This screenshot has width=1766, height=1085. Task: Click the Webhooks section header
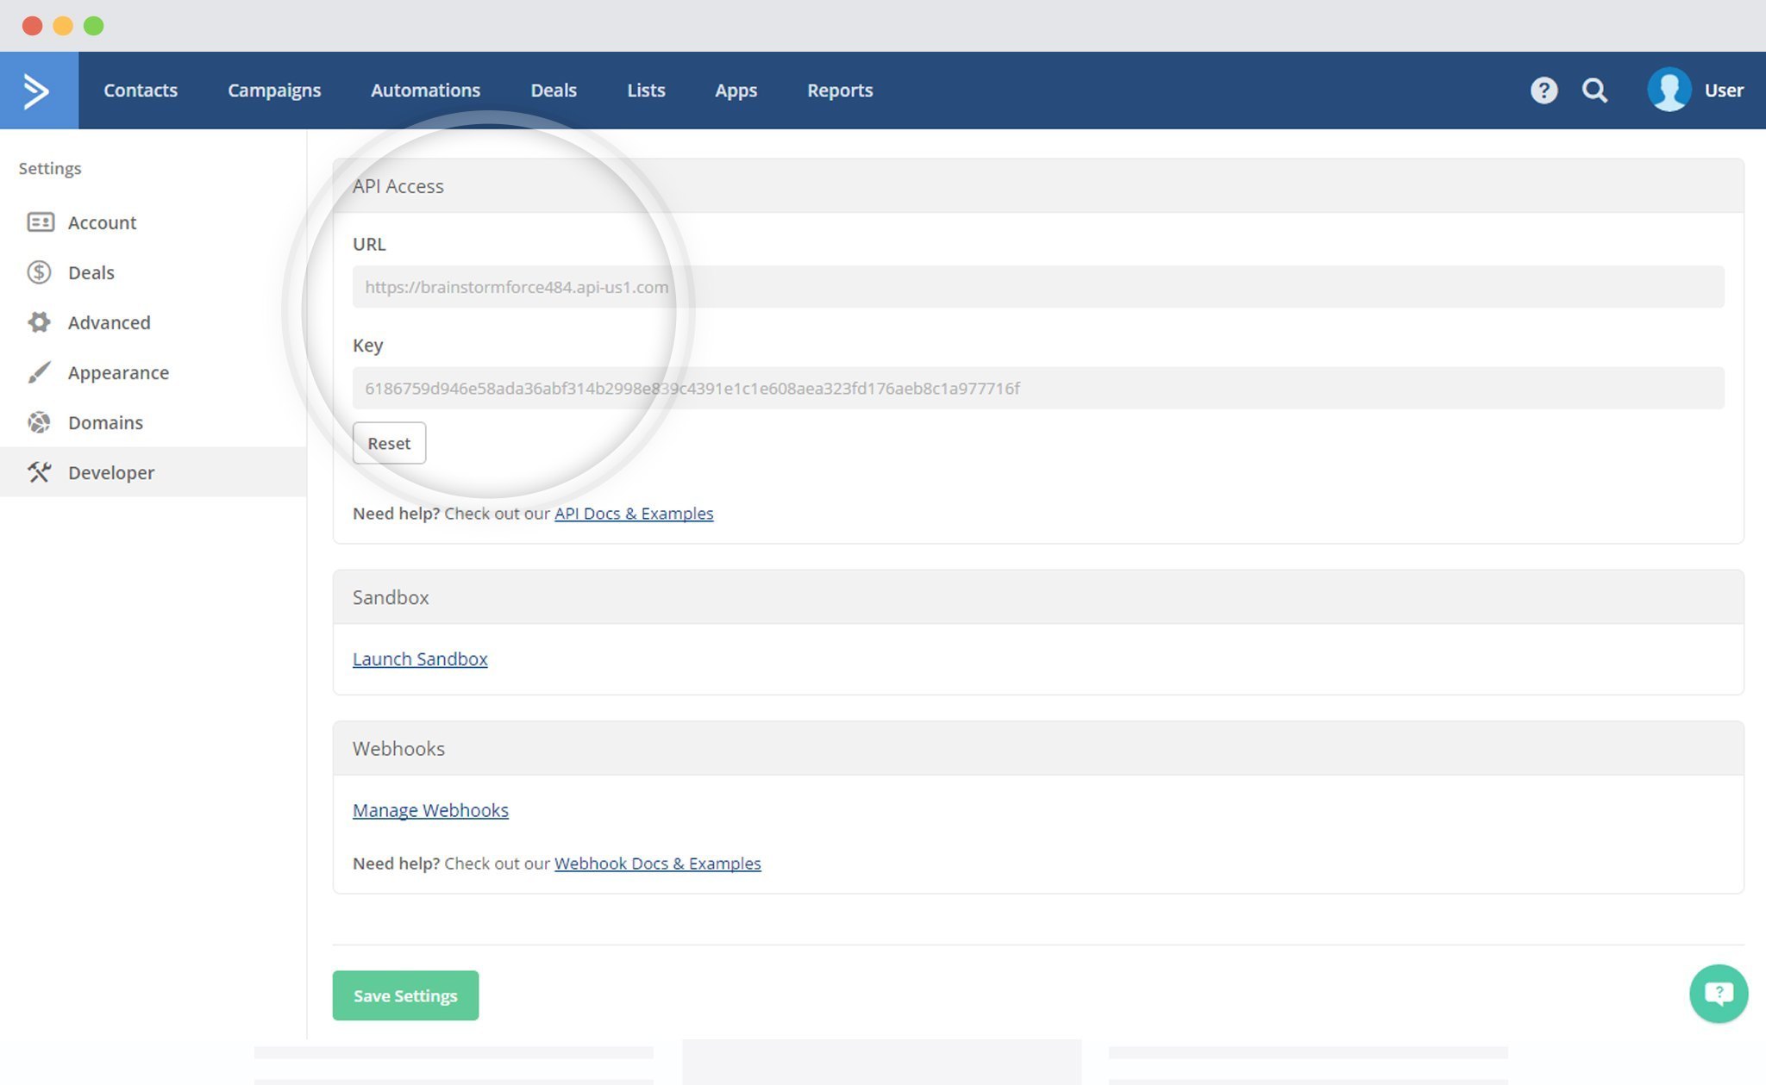coord(1038,748)
